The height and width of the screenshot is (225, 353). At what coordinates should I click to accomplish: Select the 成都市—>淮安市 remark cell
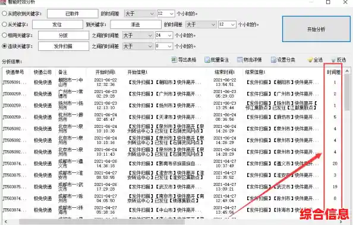(71, 175)
